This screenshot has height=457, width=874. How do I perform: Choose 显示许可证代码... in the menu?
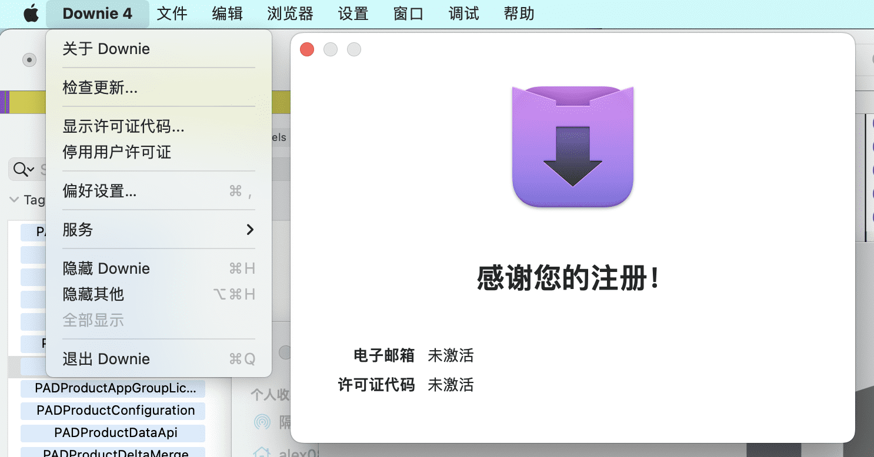pos(159,126)
